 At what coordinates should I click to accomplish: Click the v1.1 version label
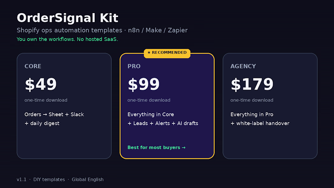pyautogui.click(x=22, y=179)
